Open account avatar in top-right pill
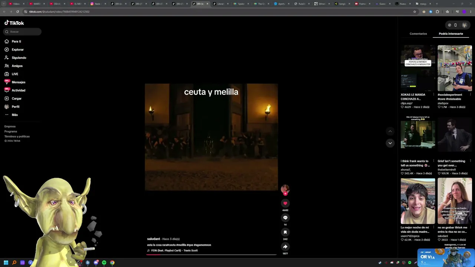 464,25
